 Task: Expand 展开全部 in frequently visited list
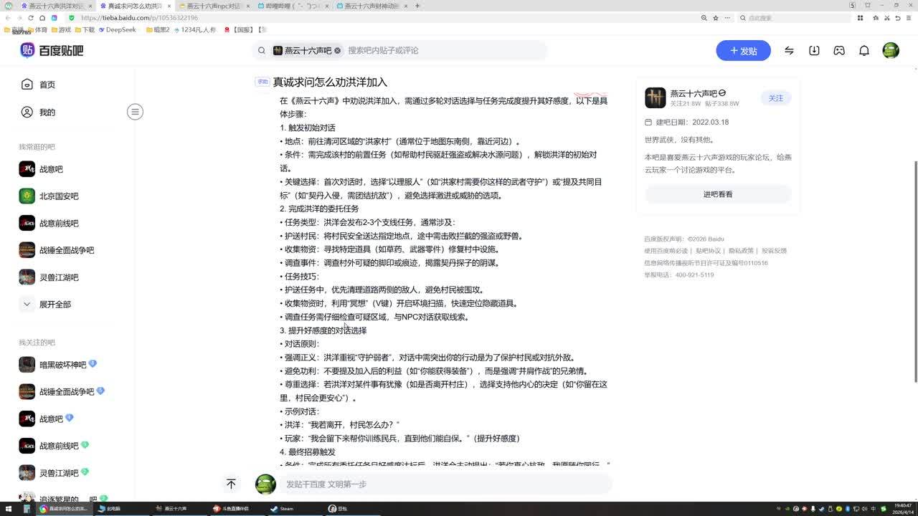[47, 305]
